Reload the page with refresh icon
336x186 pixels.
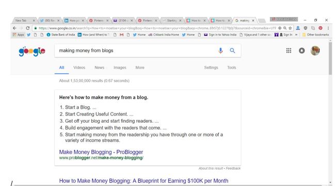(28, 28)
